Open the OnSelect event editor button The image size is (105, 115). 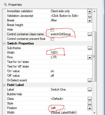pyautogui.click(x=90, y=80)
